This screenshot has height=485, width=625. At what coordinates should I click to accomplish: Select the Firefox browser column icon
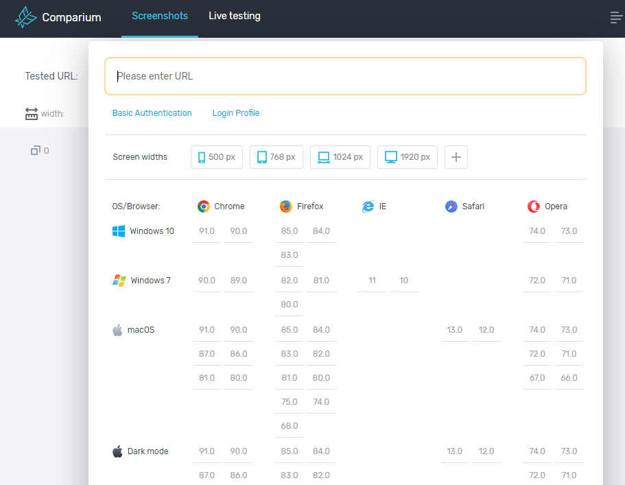tap(286, 206)
